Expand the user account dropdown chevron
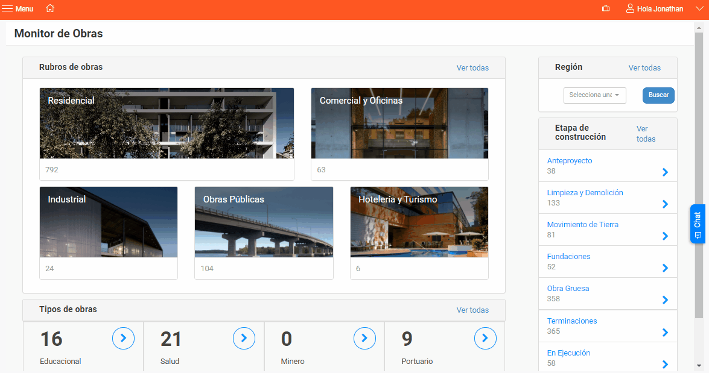 coord(699,8)
